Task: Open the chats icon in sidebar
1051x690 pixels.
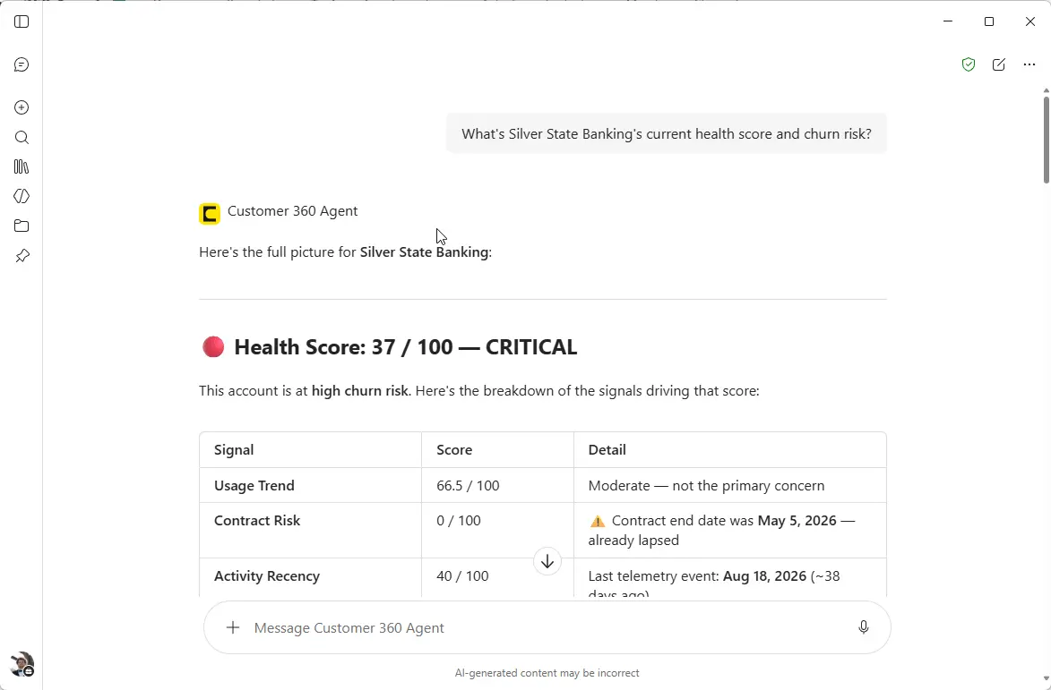Action: pos(22,65)
